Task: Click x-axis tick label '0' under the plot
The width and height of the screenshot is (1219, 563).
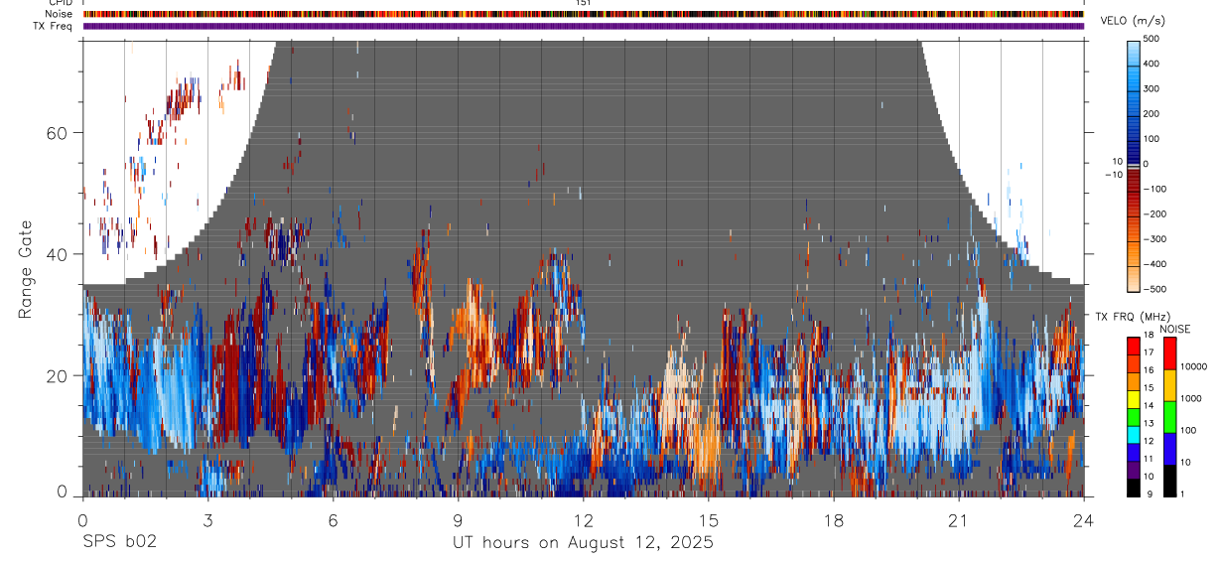Action: tap(82, 519)
